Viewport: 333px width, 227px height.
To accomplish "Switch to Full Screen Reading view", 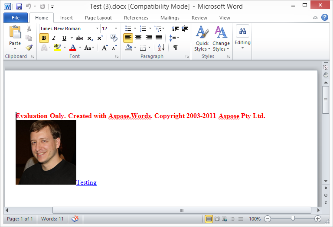I will [217, 219].
